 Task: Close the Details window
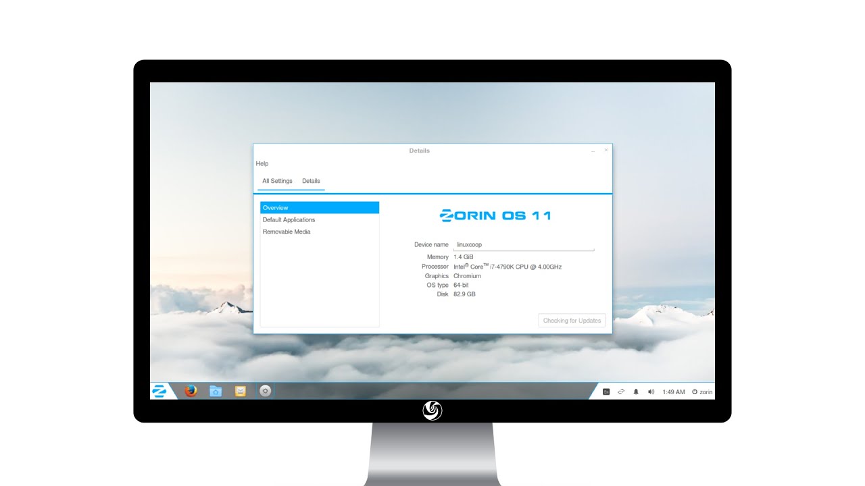(x=605, y=150)
